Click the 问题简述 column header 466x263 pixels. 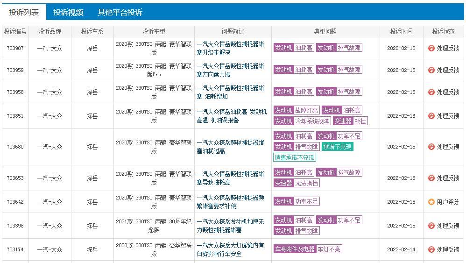233,31
